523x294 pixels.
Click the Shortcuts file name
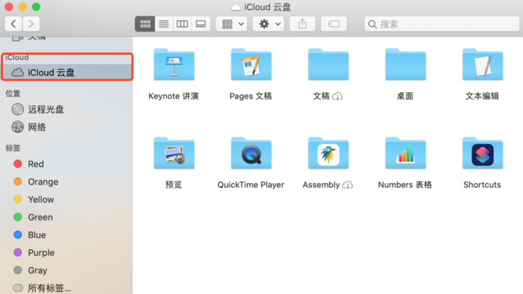482,184
